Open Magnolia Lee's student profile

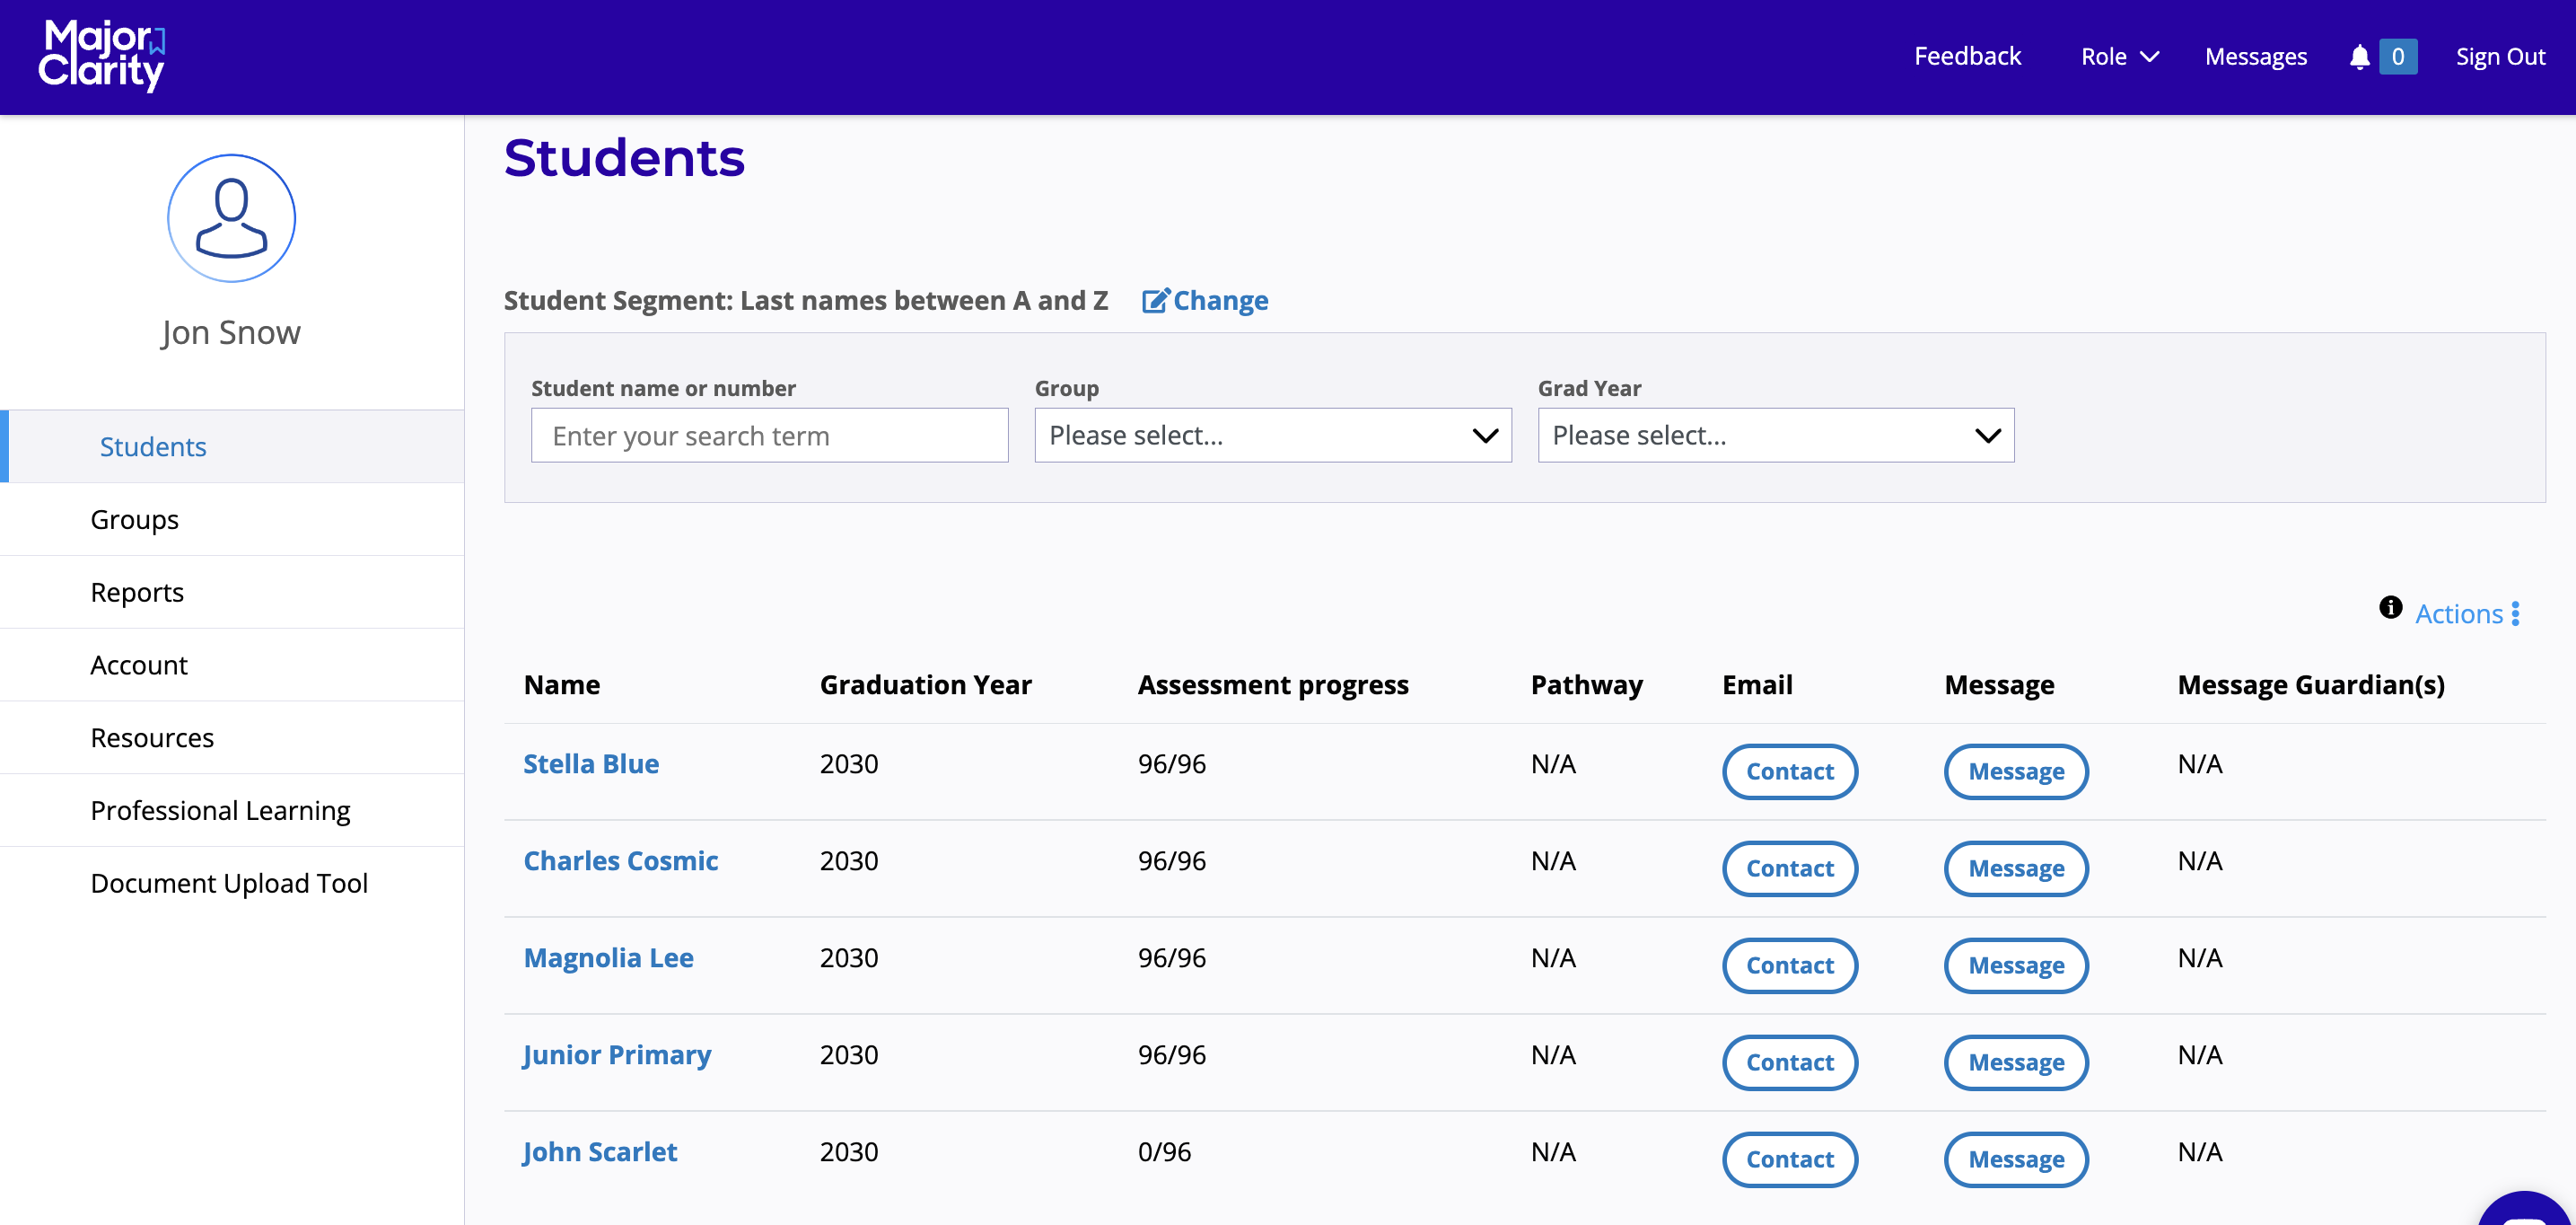608,957
